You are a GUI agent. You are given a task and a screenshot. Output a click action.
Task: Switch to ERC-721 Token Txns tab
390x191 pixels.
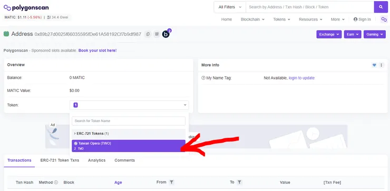click(x=60, y=160)
